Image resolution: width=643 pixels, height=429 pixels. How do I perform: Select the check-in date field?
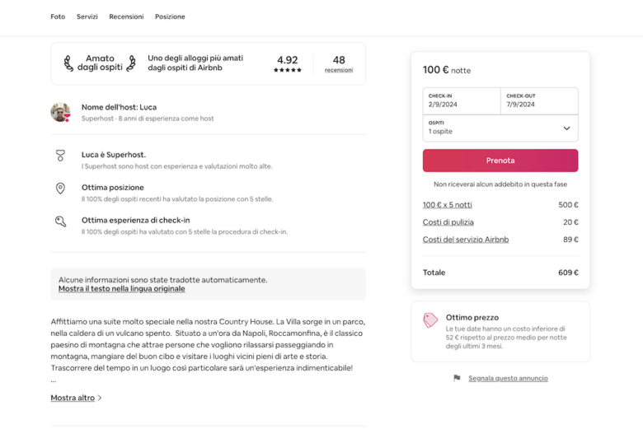pos(462,100)
